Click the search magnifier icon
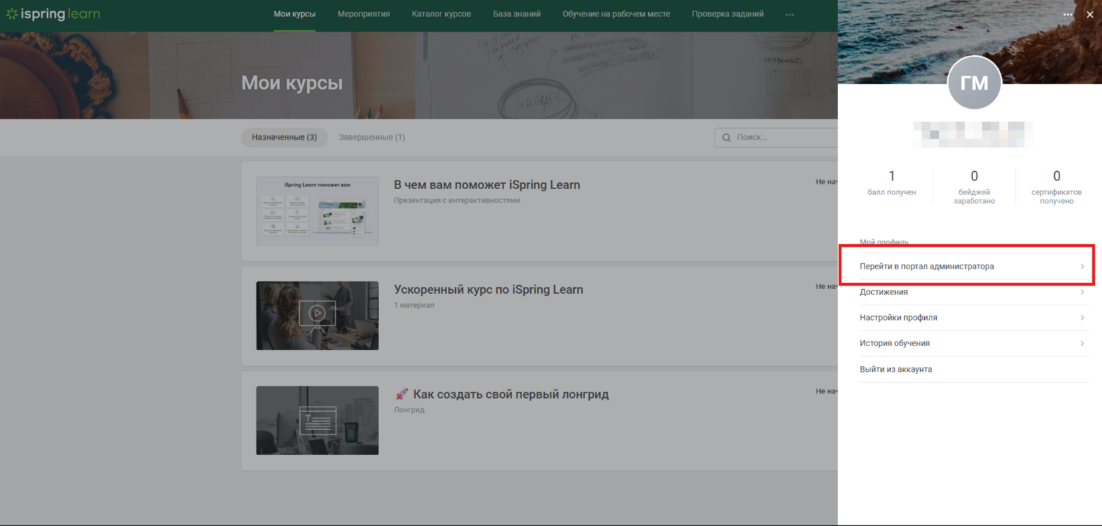This screenshot has height=526, width=1102. pos(726,137)
